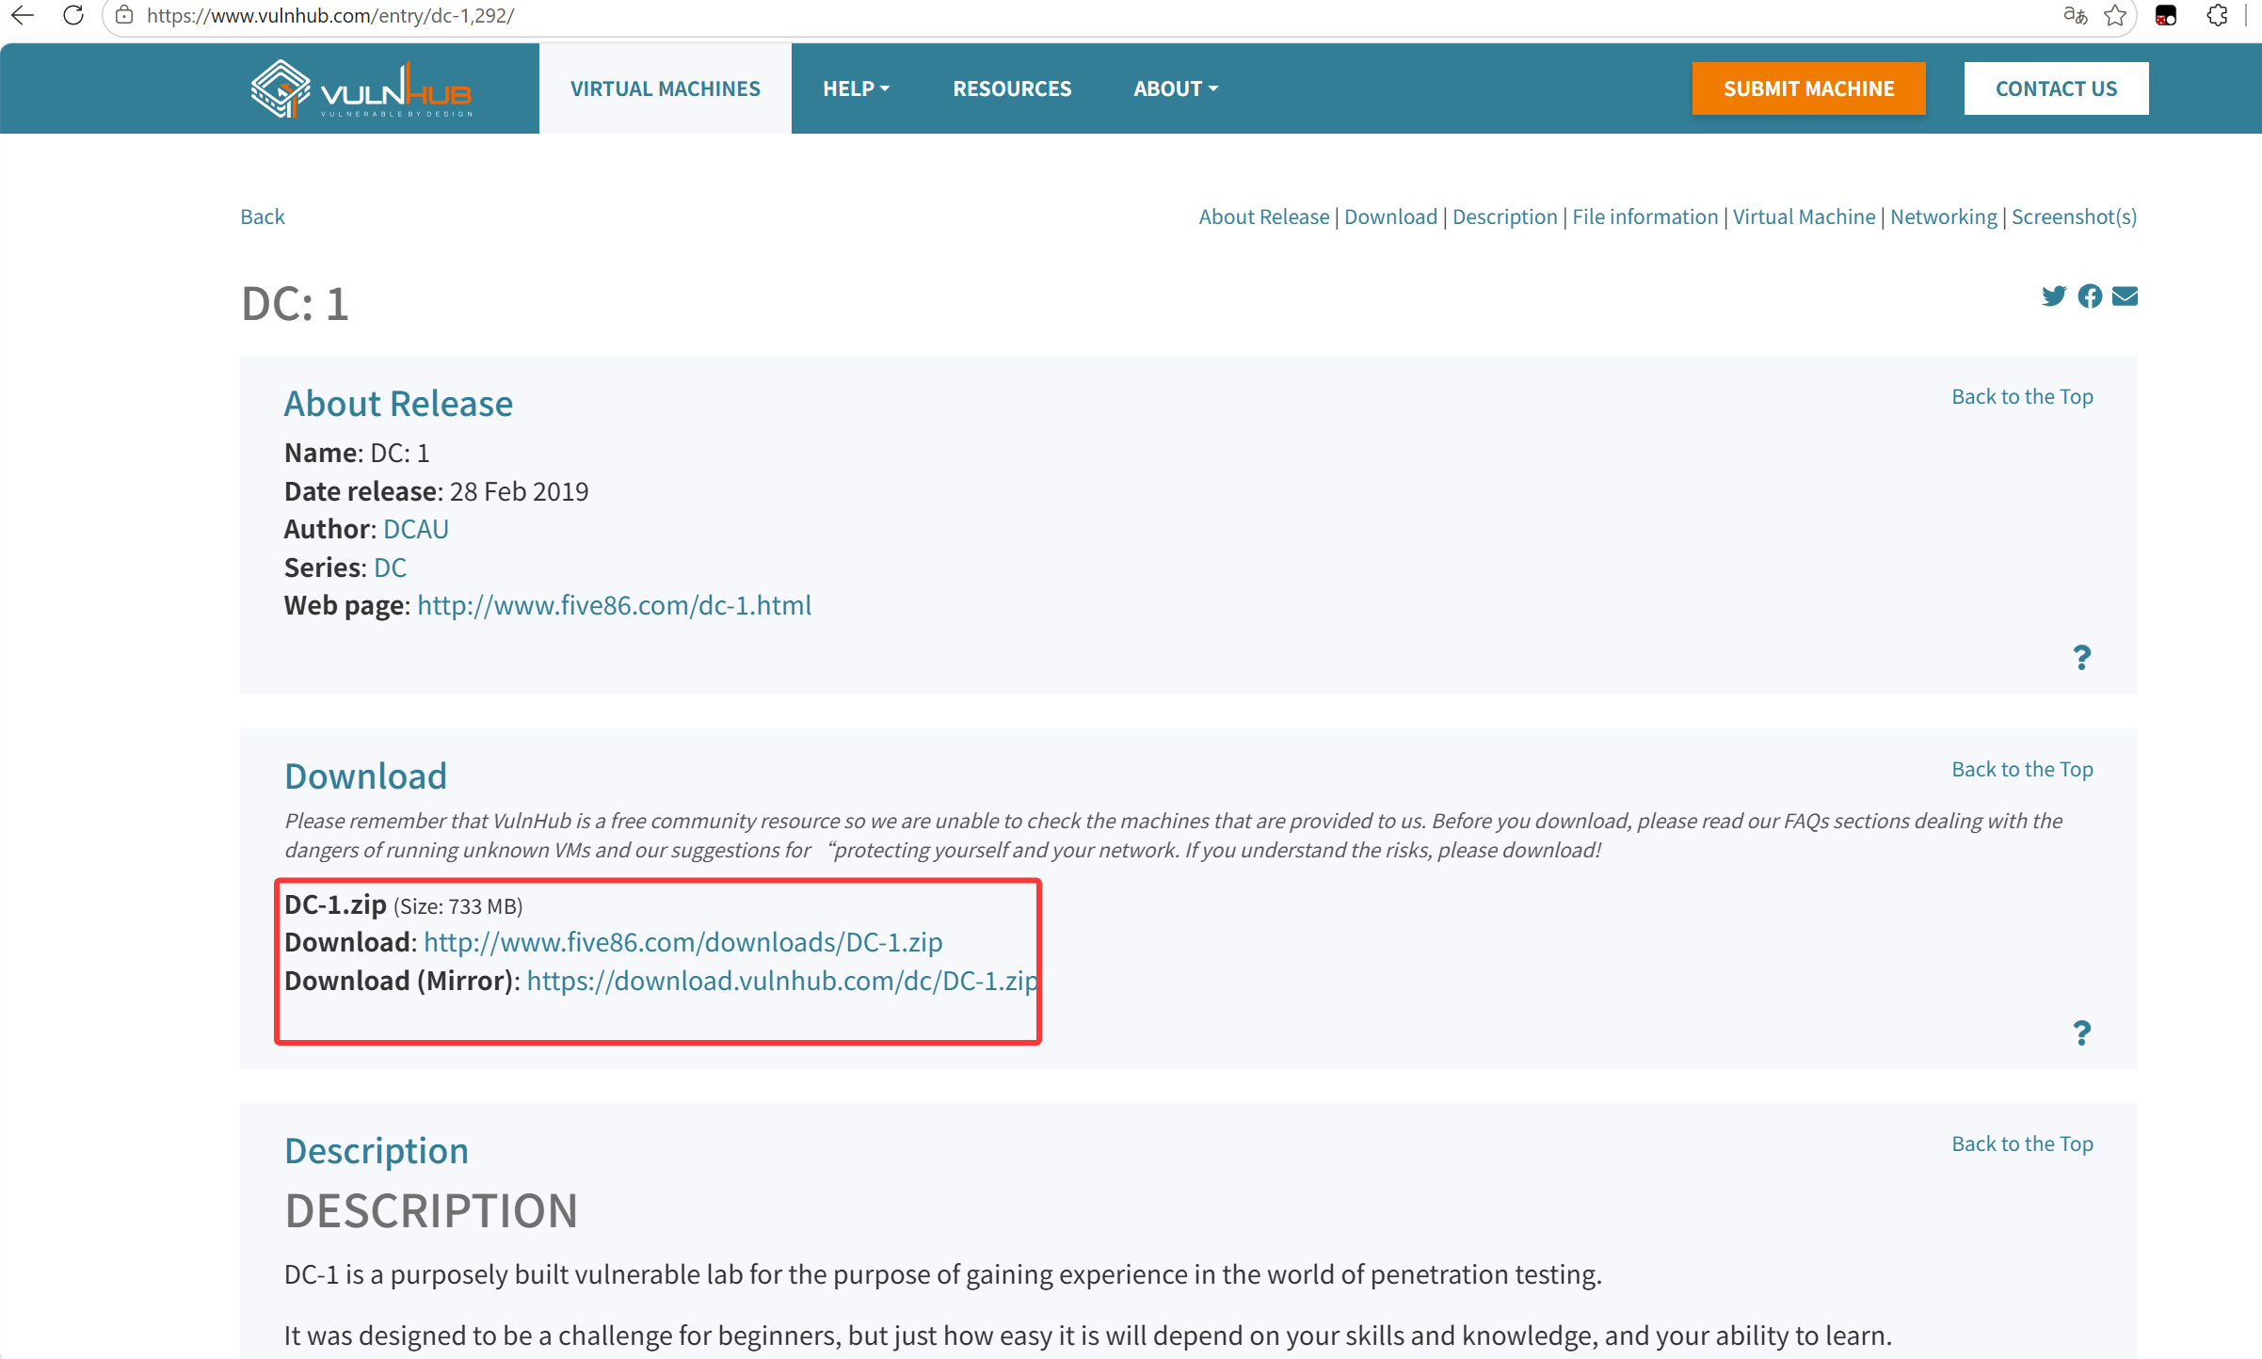Open the extensions puzzle icon
Screen dimensions: 2262x1359
click(2217, 15)
